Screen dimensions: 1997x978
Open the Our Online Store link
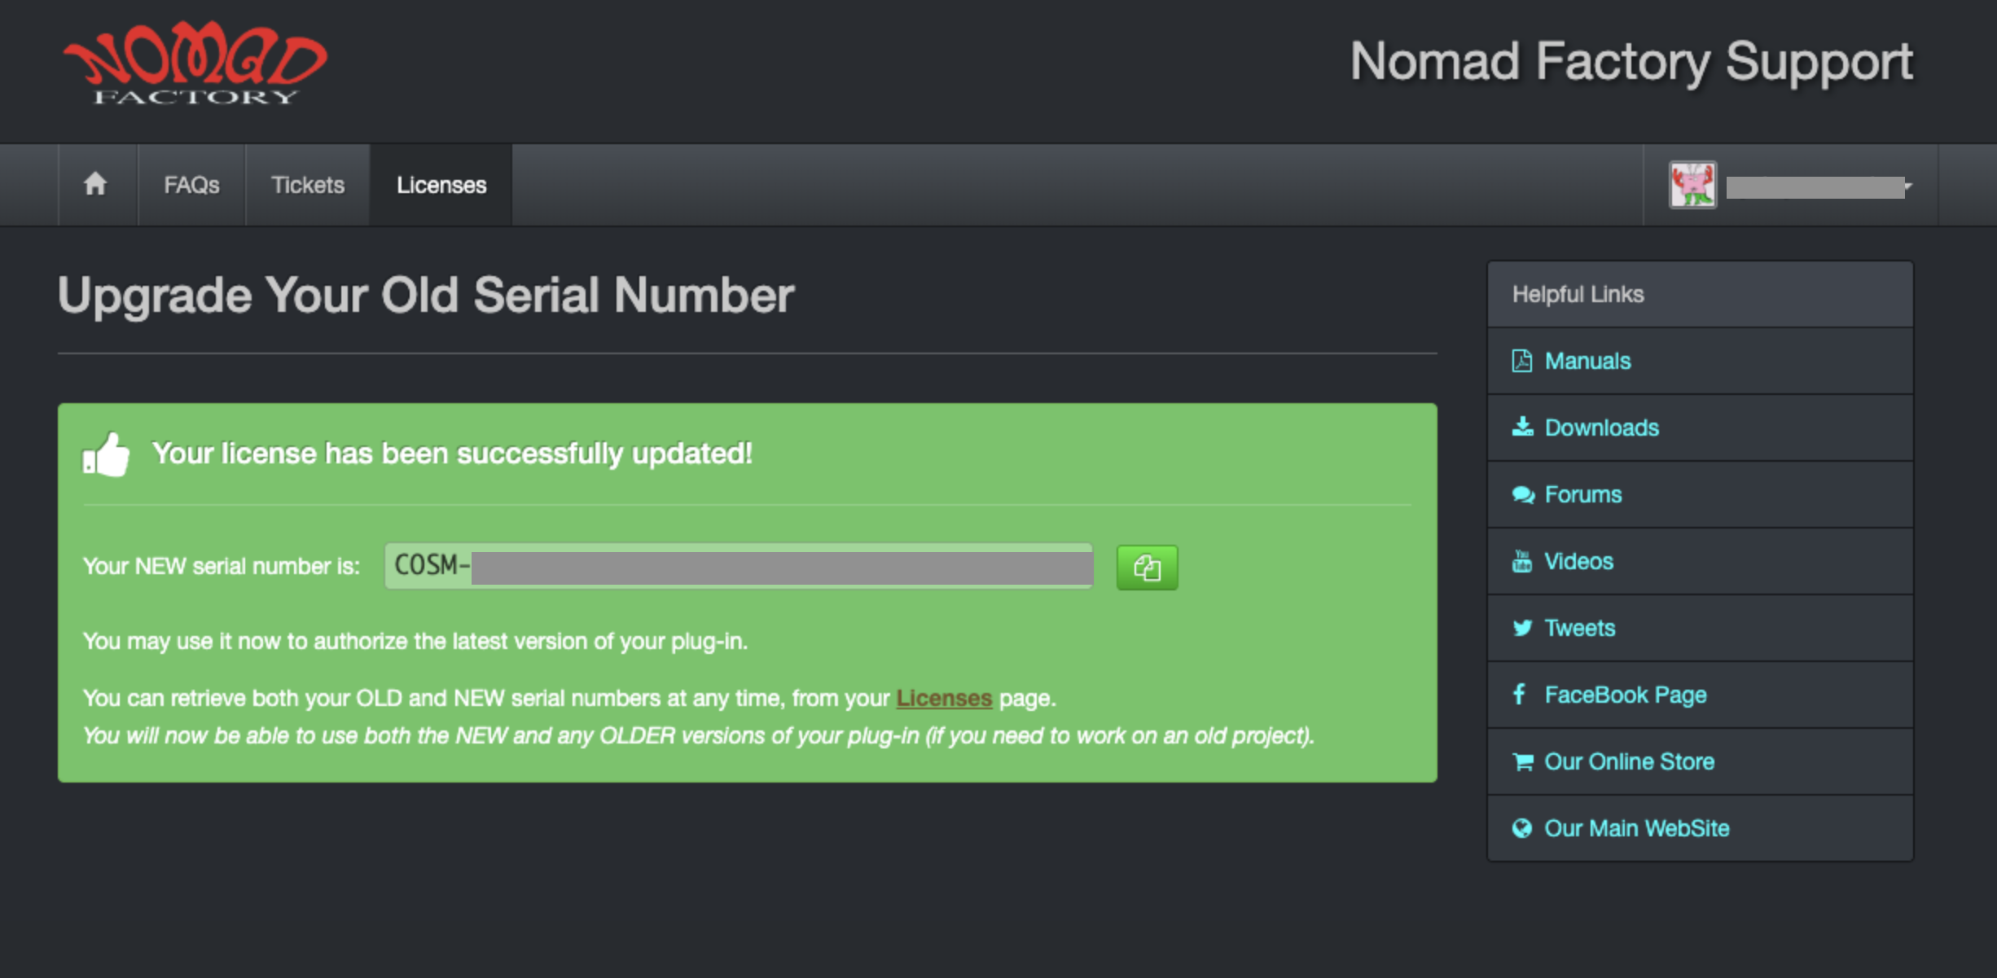point(1630,761)
